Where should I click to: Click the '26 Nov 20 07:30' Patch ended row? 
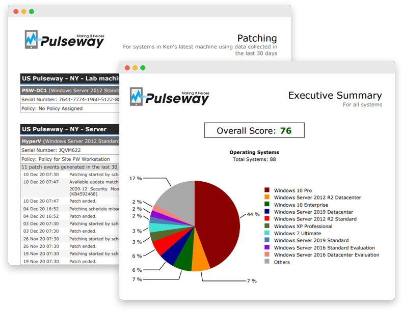tap(70, 246)
